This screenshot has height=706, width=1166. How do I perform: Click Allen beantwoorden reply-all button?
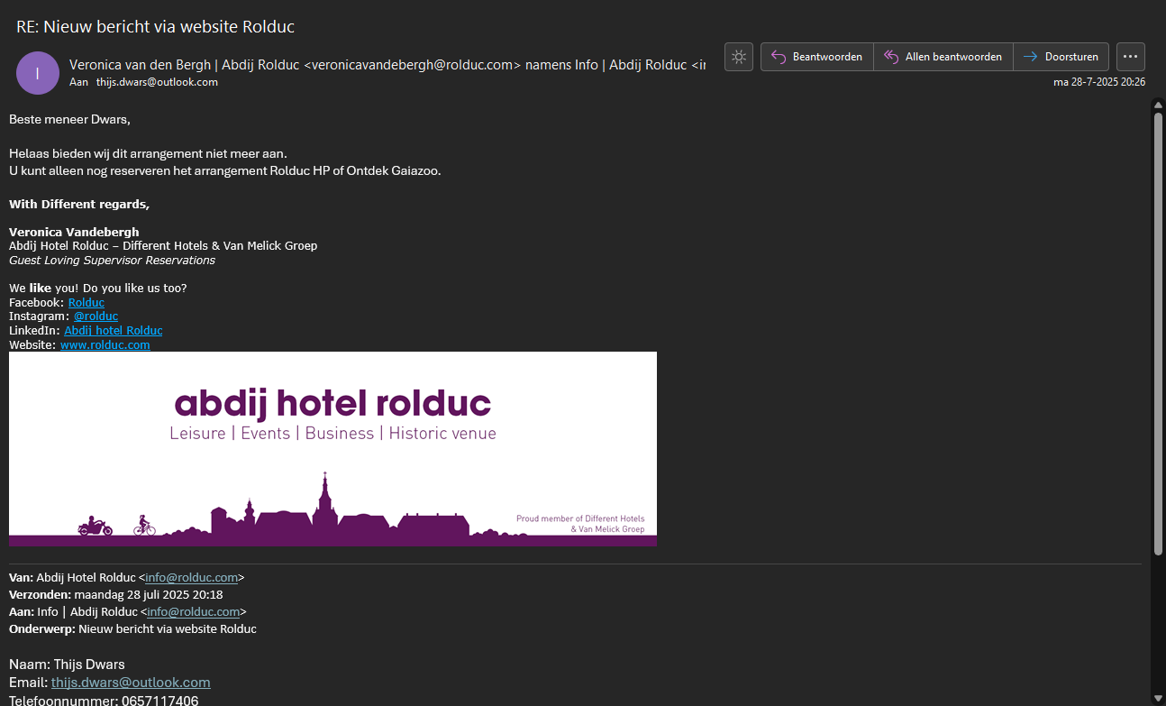pyautogui.click(x=943, y=57)
